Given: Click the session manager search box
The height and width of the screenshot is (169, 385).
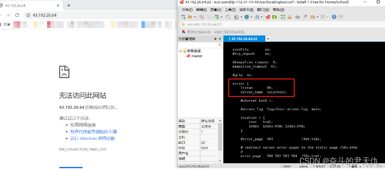Looking at the screenshot, I should pos(200,45).
